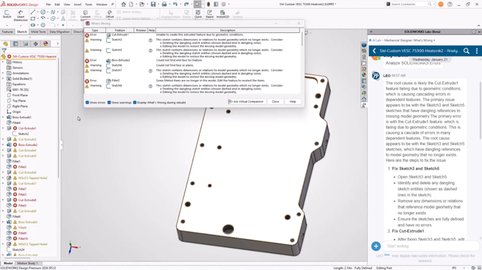Screen dimensions: 482x270
Task: Open the DisplayManager tab icon
Action: (x=46, y=44)
